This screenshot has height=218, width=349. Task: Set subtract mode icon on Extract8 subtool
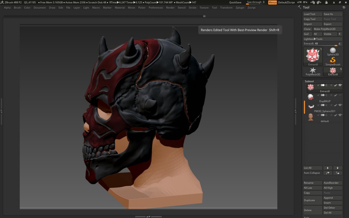pos(327,85)
